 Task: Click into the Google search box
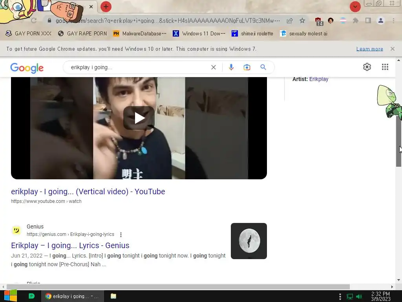coord(139,67)
